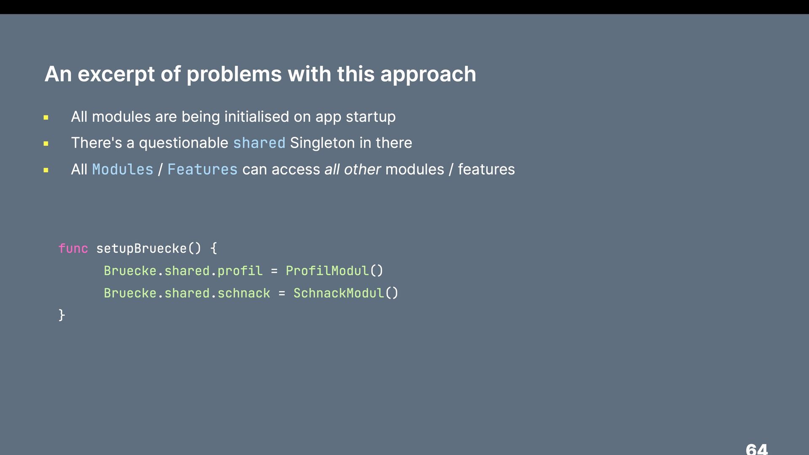Select the third yellow bullet marker
Image resolution: width=809 pixels, height=455 pixels.
pyautogui.click(x=46, y=170)
